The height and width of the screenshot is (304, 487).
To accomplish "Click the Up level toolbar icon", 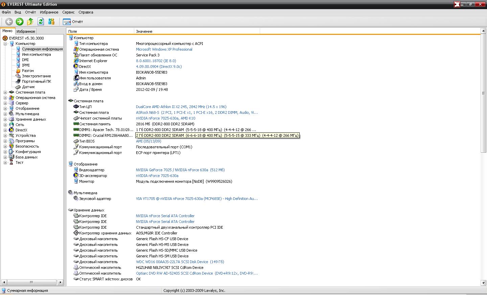I will pos(30,22).
